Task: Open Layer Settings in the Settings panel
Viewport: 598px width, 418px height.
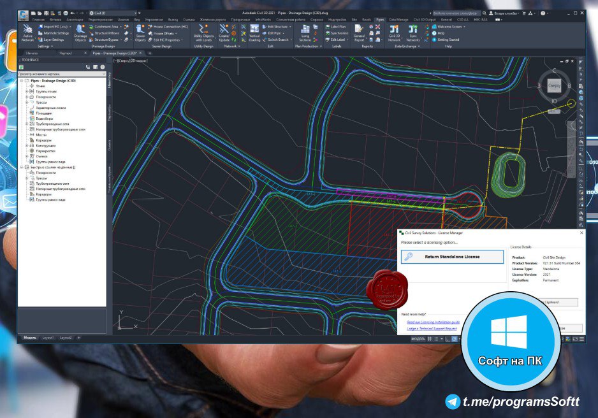Action: tap(51, 40)
